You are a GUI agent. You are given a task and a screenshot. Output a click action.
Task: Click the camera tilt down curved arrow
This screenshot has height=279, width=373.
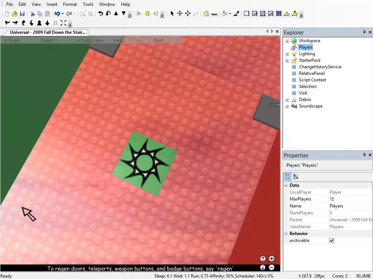point(31,23)
